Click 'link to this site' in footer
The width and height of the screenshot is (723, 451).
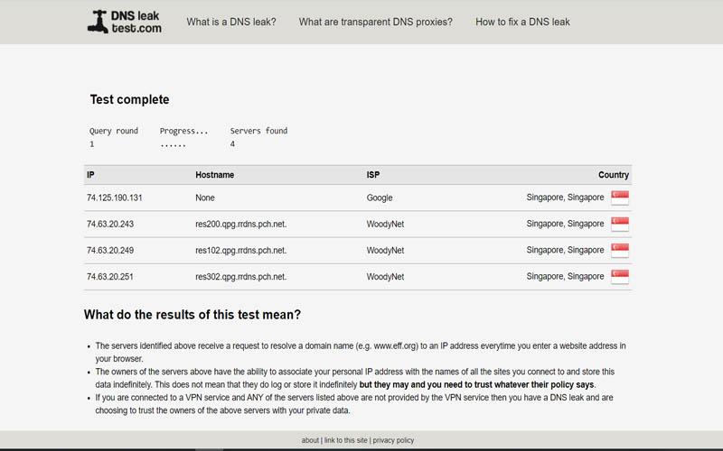coord(344,440)
